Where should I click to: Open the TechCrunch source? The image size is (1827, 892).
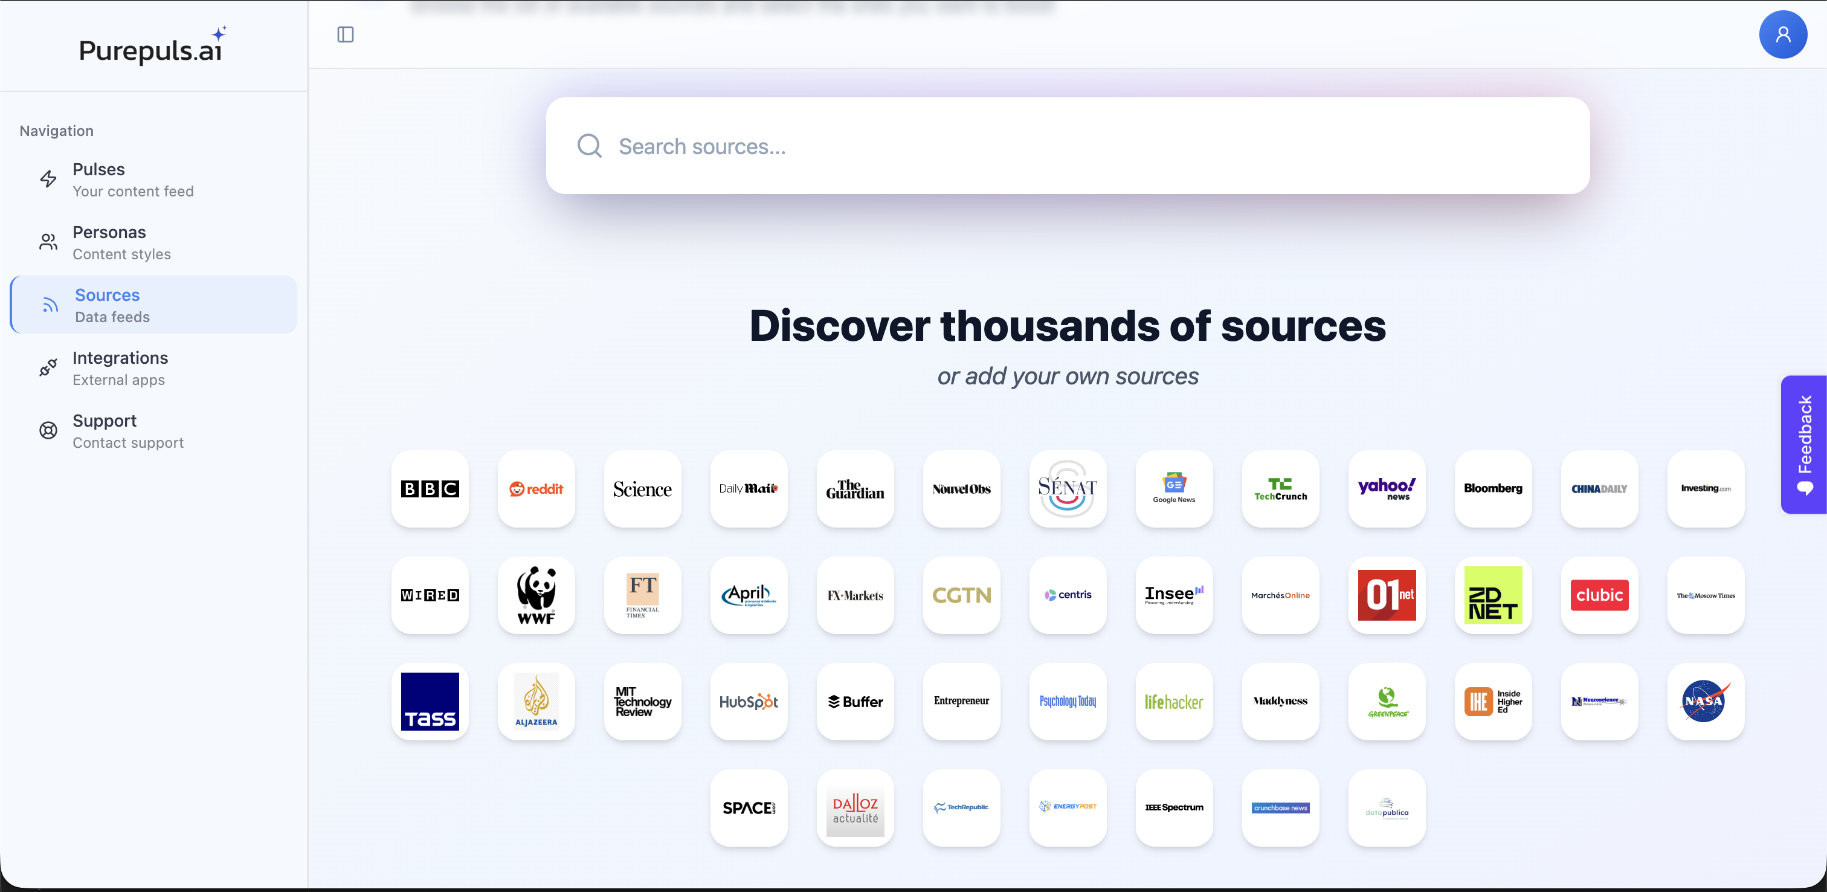point(1280,489)
